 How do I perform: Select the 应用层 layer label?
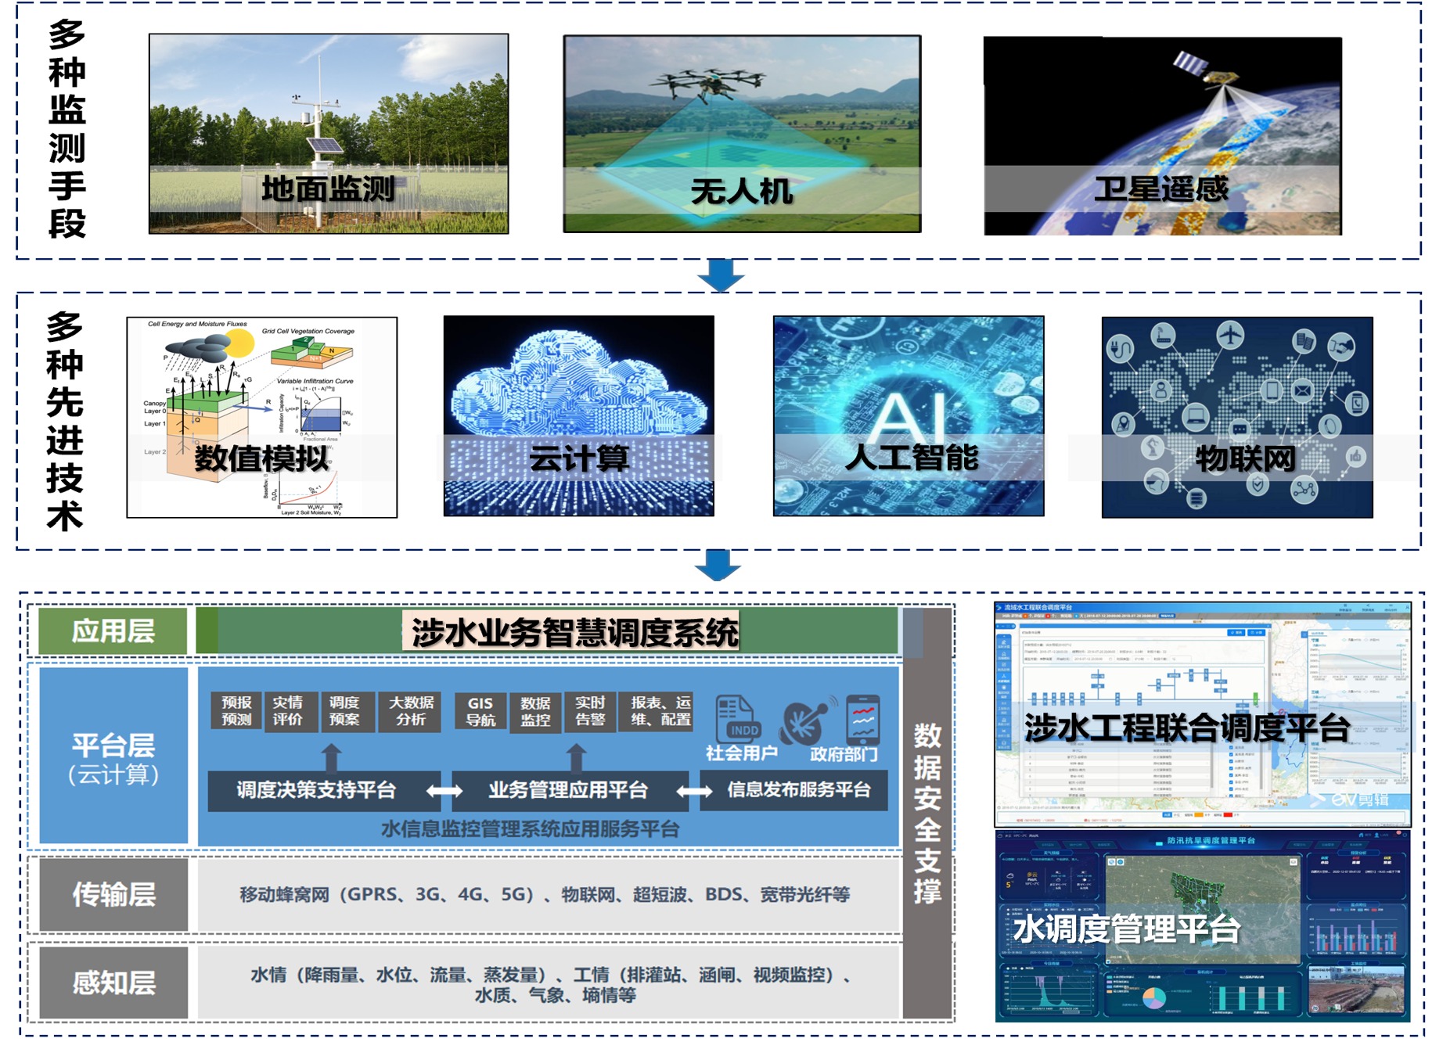point(113,631)
